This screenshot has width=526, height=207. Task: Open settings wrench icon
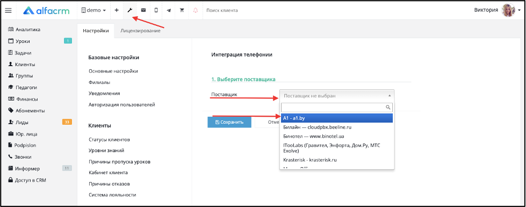pyautogui.click(x=130, y=10)
